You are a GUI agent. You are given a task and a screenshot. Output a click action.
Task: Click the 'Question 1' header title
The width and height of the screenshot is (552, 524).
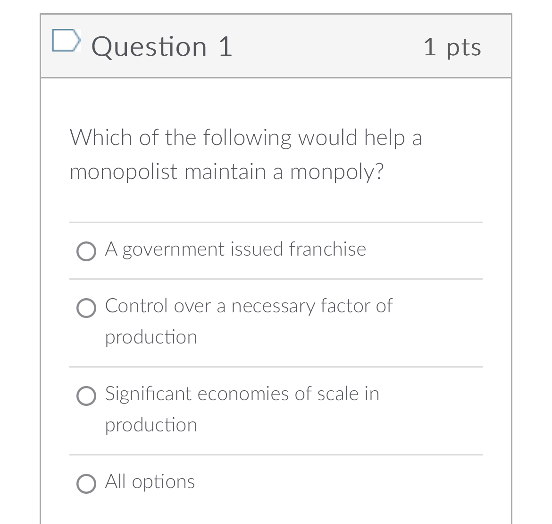(161, 46)
